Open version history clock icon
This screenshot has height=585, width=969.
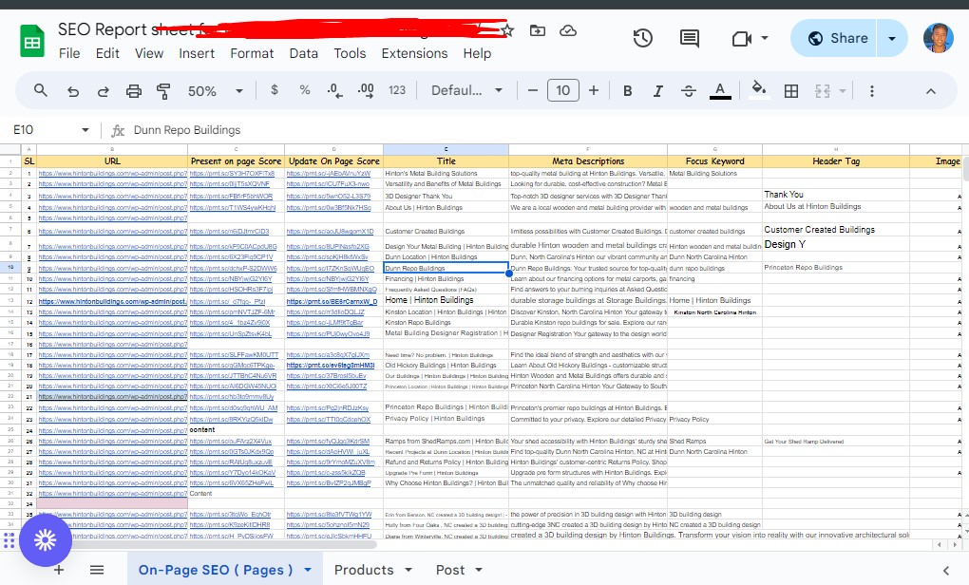click(643, 38)
